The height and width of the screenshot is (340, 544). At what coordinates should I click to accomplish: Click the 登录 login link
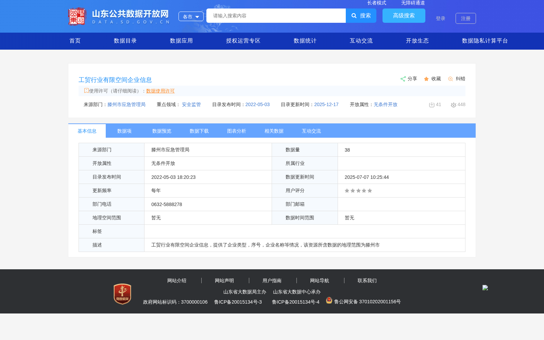(x=441, y=18)
